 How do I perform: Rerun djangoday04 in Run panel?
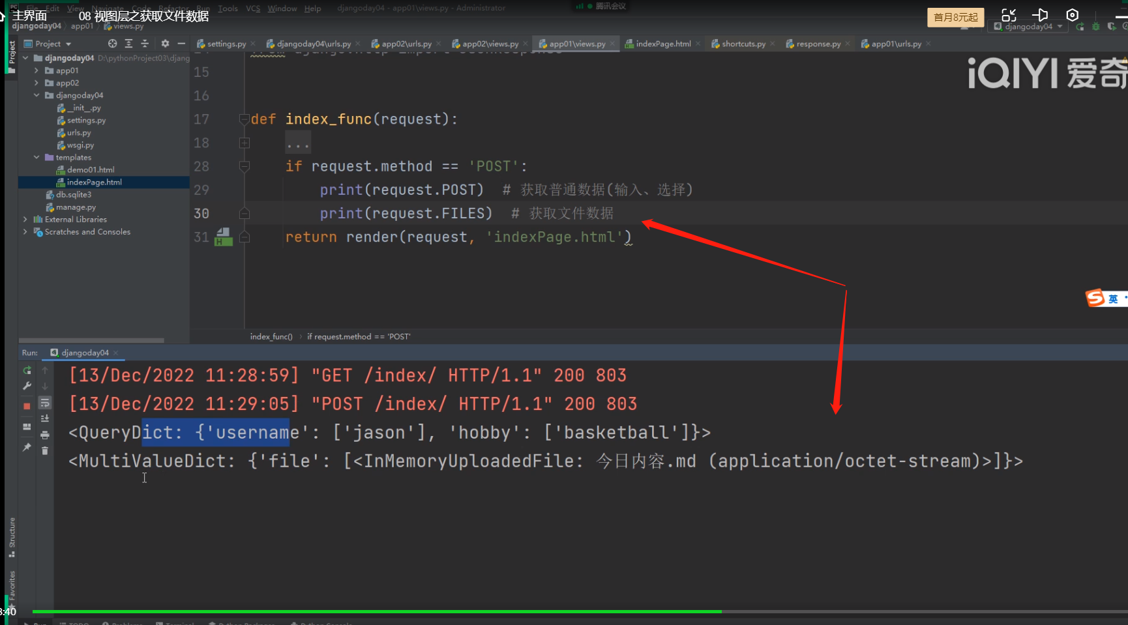tap(27, 370)
